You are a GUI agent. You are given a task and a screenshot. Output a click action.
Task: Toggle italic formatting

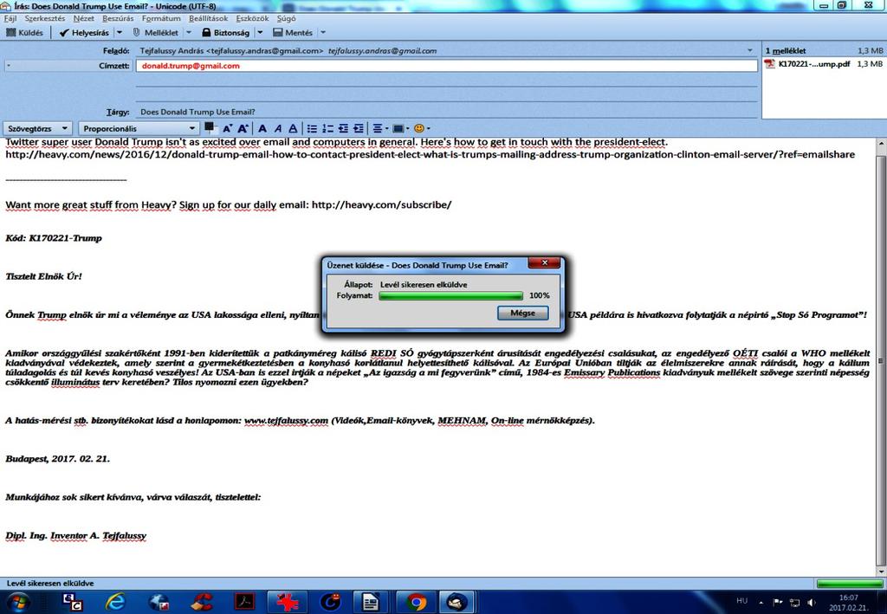pyautogui.click(x=278, y=129)
